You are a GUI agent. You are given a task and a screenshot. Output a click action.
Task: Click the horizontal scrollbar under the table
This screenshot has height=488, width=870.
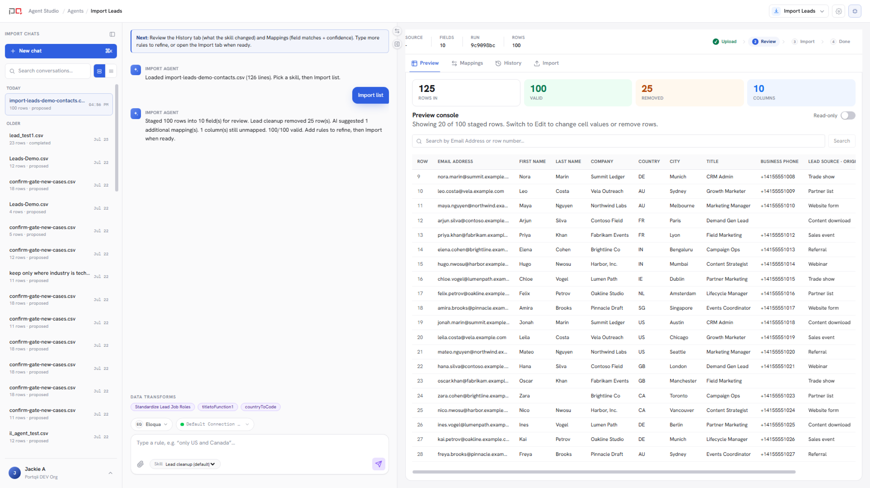coord(604,472)
